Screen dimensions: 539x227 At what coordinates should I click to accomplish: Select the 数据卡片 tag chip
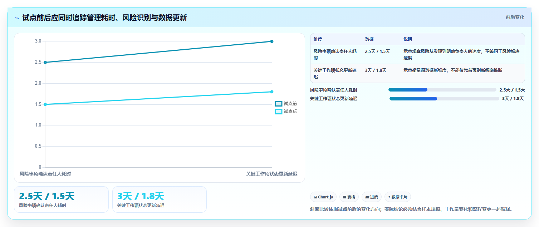click(397, 197)
